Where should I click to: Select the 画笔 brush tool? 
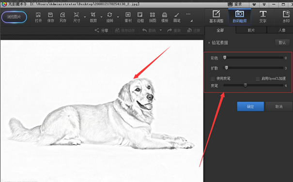click(177, 17)
